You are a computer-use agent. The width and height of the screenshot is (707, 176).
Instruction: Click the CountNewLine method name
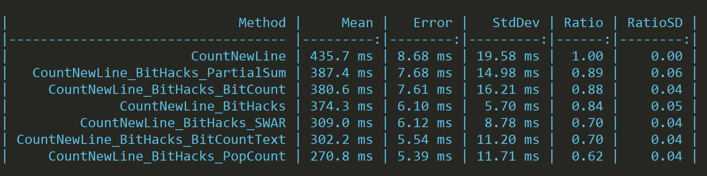click(x=238, y=56)
